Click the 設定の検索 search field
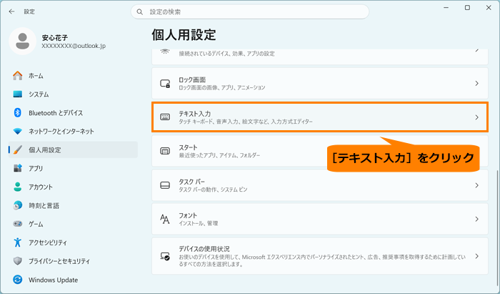 [250, 12]
